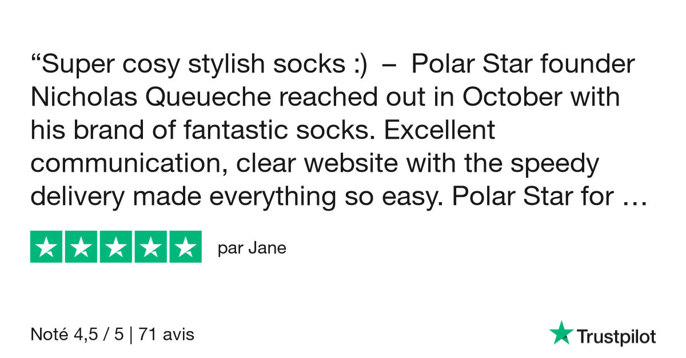Click 'Polar Star founder' text in first line
Viewport: 686px width, 358px height.
[523, 65]
